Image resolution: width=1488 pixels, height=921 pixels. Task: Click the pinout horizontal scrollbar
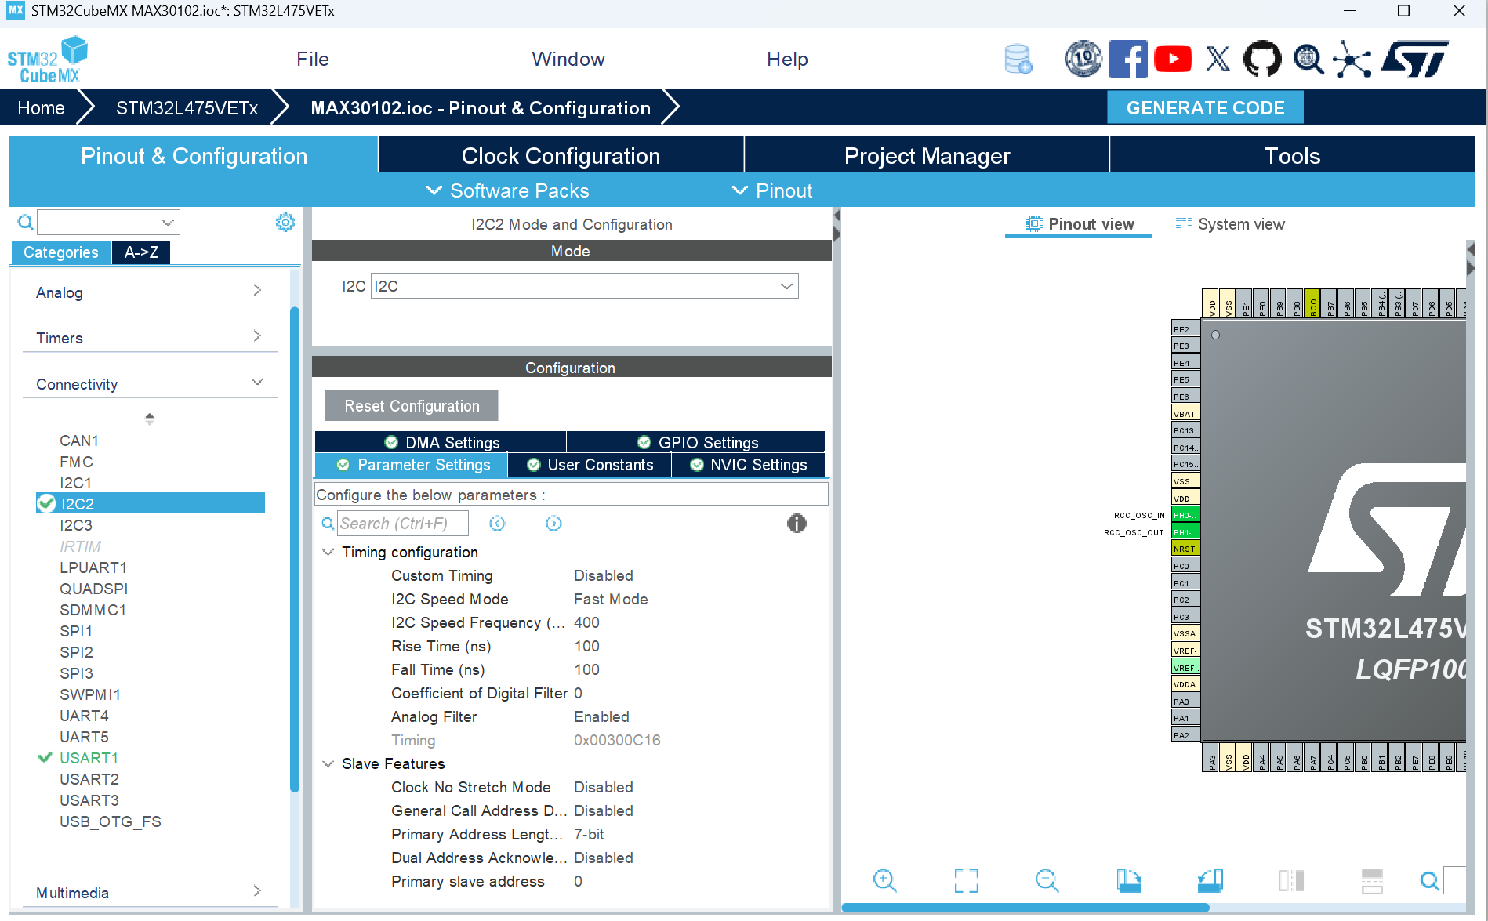coord(1025,908)
